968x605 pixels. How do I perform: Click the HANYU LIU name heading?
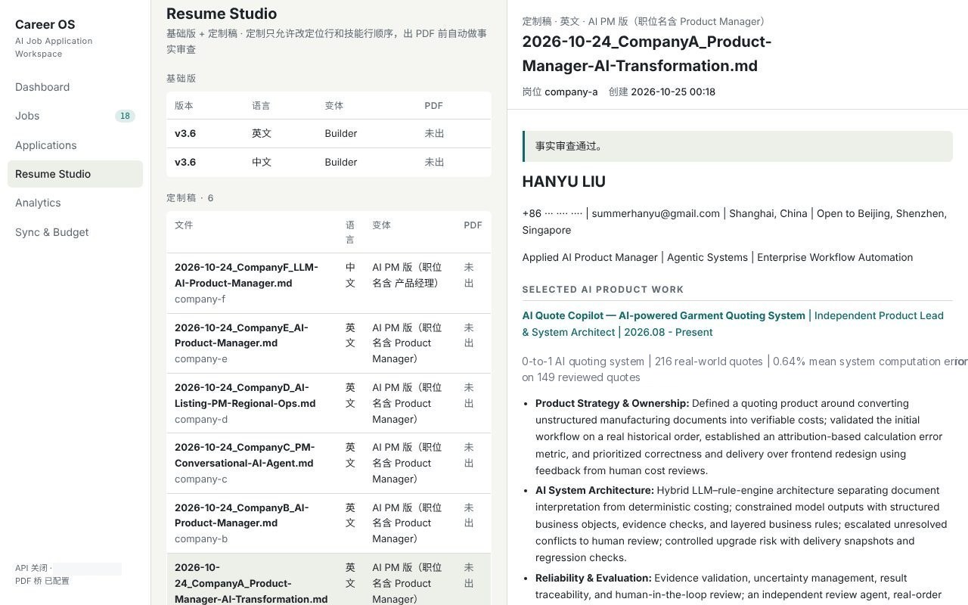pyautogui.click(x=563, y=181)
